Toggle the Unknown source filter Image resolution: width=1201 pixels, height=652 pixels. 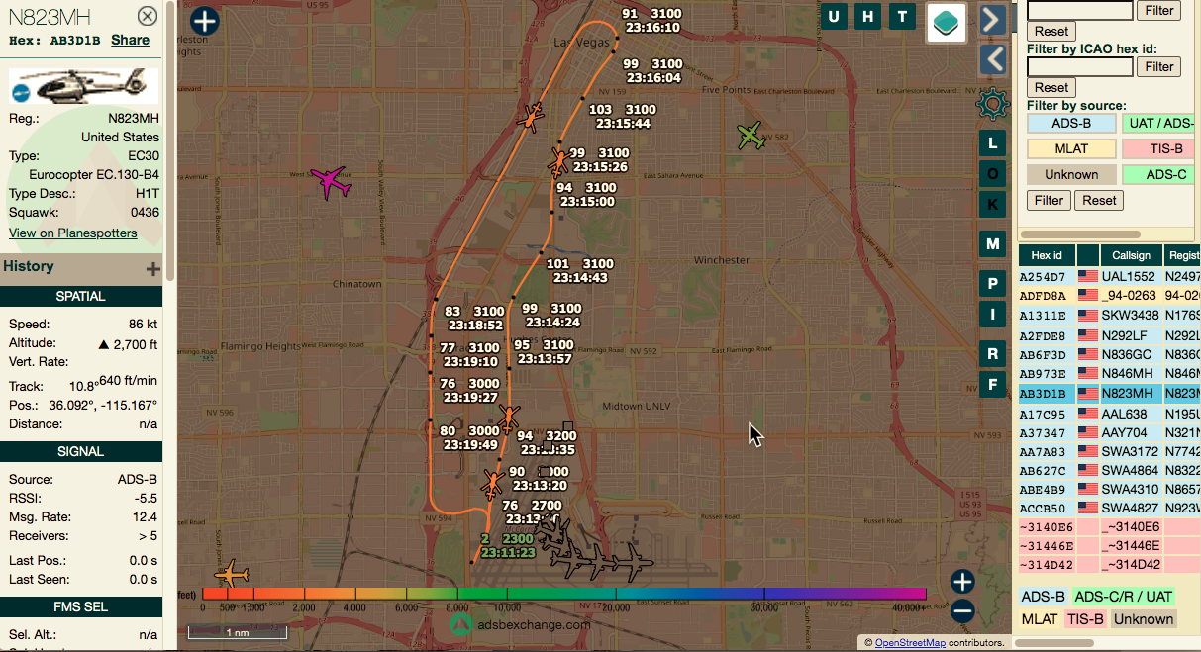point(1070,174)
